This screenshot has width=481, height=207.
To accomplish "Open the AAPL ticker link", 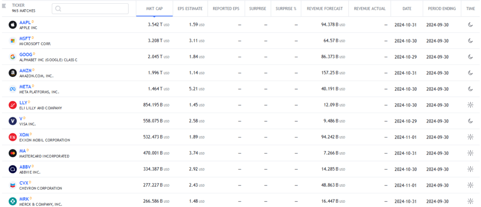I will pyautogui.click(x=25, y=23).
